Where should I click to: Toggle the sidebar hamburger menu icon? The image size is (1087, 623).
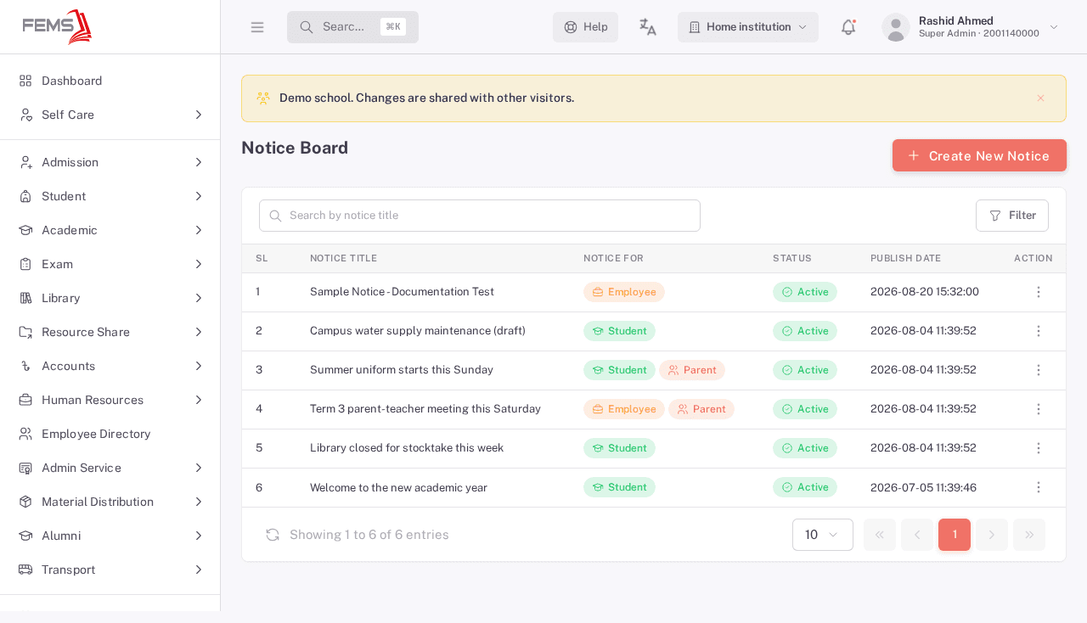(x=257, y=27)
